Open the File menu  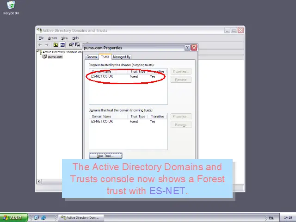[x=41, y=38]
